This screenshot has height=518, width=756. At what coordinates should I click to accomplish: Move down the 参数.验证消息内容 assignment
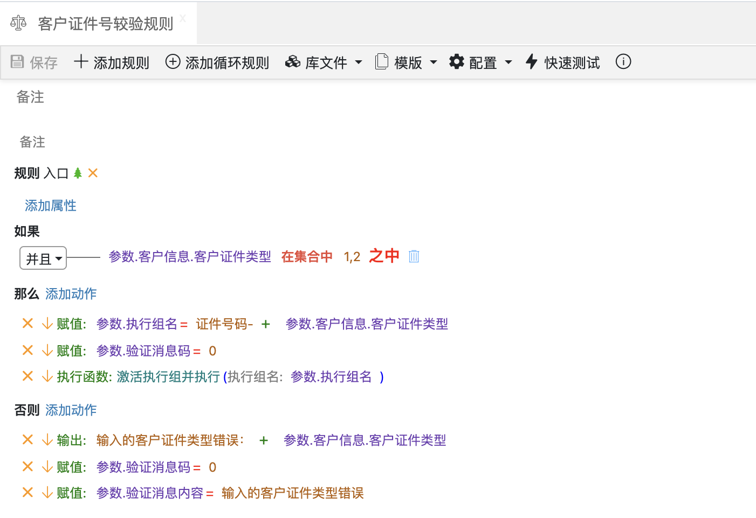pos(47,493)
